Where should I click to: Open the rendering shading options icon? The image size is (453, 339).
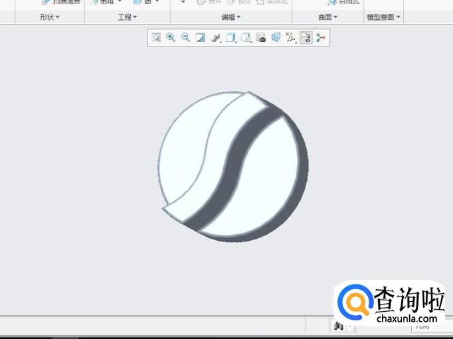pyautogui.click(x=215, y=38)
